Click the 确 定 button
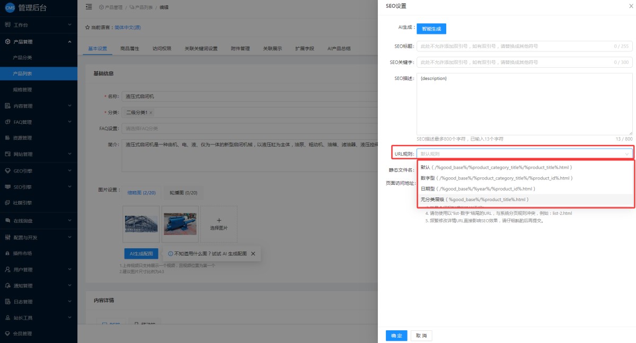The image size is (636, 343). click(x=396, y=336)
